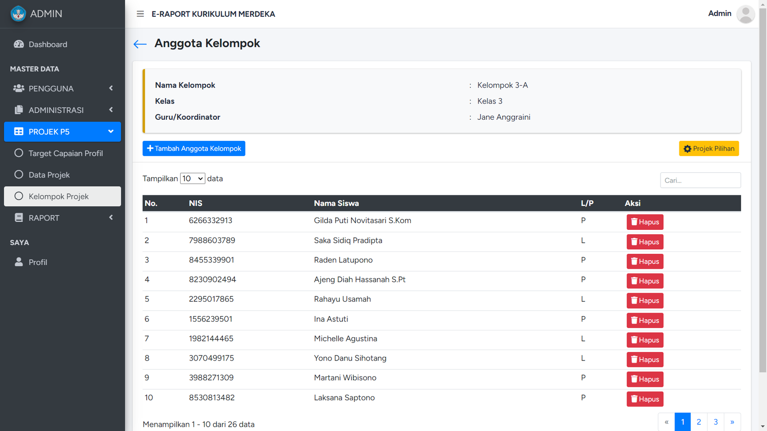
Task: Click Tambah Anggota Kelompok button
Action: tap(194, 148)
